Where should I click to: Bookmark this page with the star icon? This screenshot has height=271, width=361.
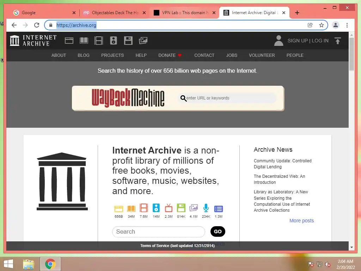coord(322,25)
